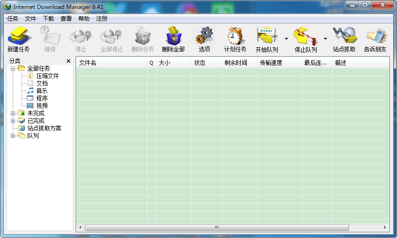Open the 任务 menu
The height and width of the screenshot is (238, 397).
coord(13,18)
